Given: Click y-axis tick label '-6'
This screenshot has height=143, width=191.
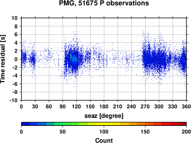Looking at the screenshot, I should pyautogui.click(x=15, y=84).
